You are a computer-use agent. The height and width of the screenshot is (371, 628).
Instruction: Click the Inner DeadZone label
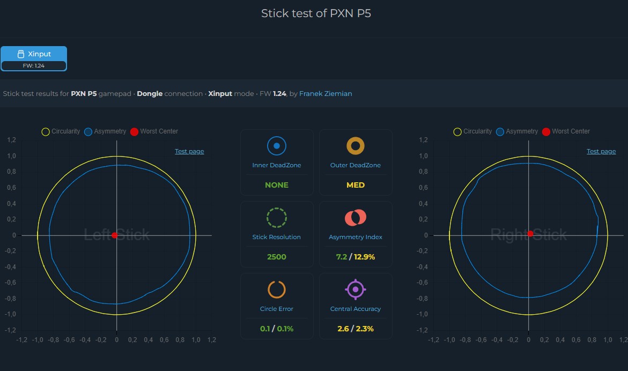click(x=277, y=165)
